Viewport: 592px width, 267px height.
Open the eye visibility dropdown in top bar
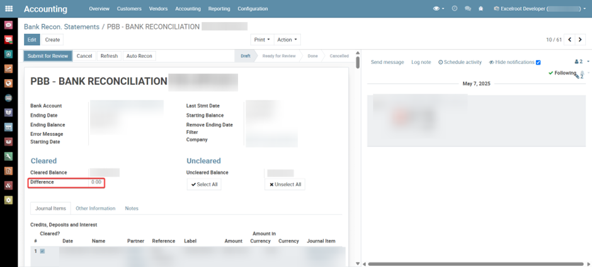click(438, 8)
